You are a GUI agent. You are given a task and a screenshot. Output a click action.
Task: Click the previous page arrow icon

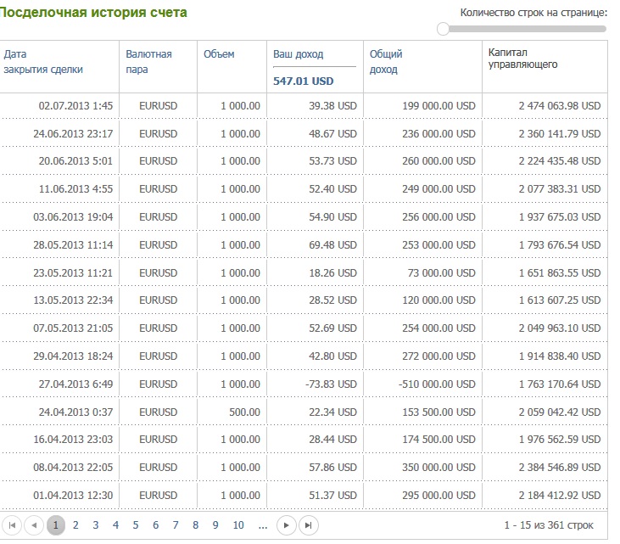(x=34, y=525)
